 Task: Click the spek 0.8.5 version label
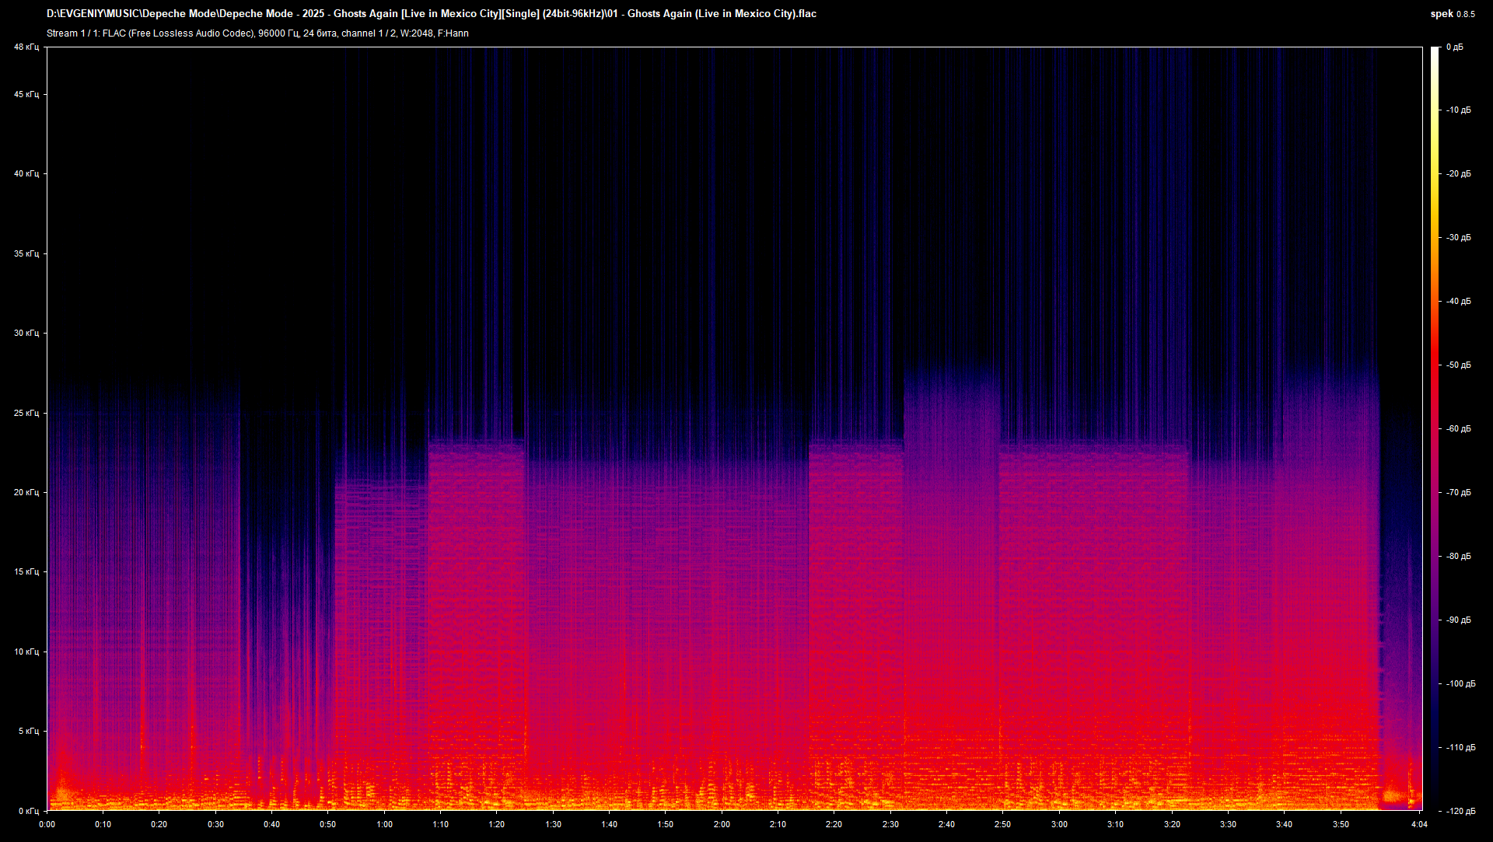[x=1452, y=13]
